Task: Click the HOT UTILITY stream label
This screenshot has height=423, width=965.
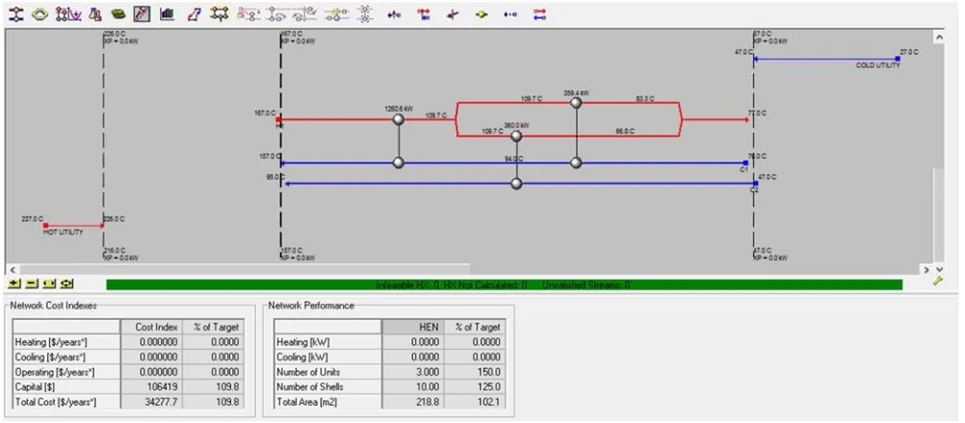Action: (63, 232)
